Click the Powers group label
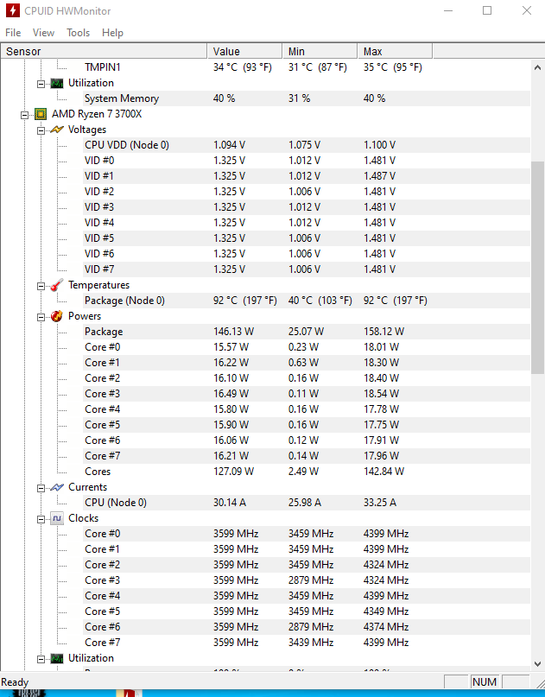The height and width of the screenshot is (697, 545). tap(85, 316)
